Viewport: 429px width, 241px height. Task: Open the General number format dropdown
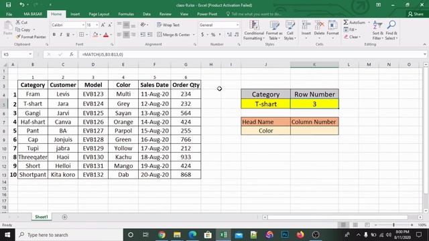[237, 25]
